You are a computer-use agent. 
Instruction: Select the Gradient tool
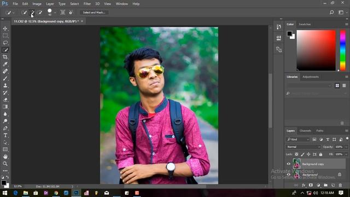(5, 107)
